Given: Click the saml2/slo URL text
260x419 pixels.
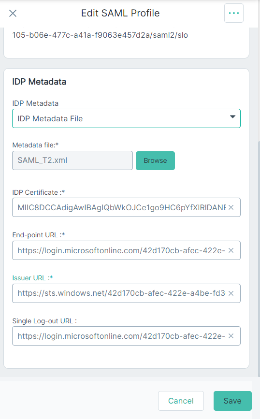Looking at the screenshot, I should 100,35.
